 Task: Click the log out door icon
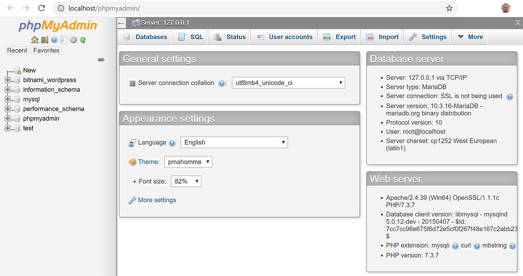pyautogui.click(x=44, y=40)
